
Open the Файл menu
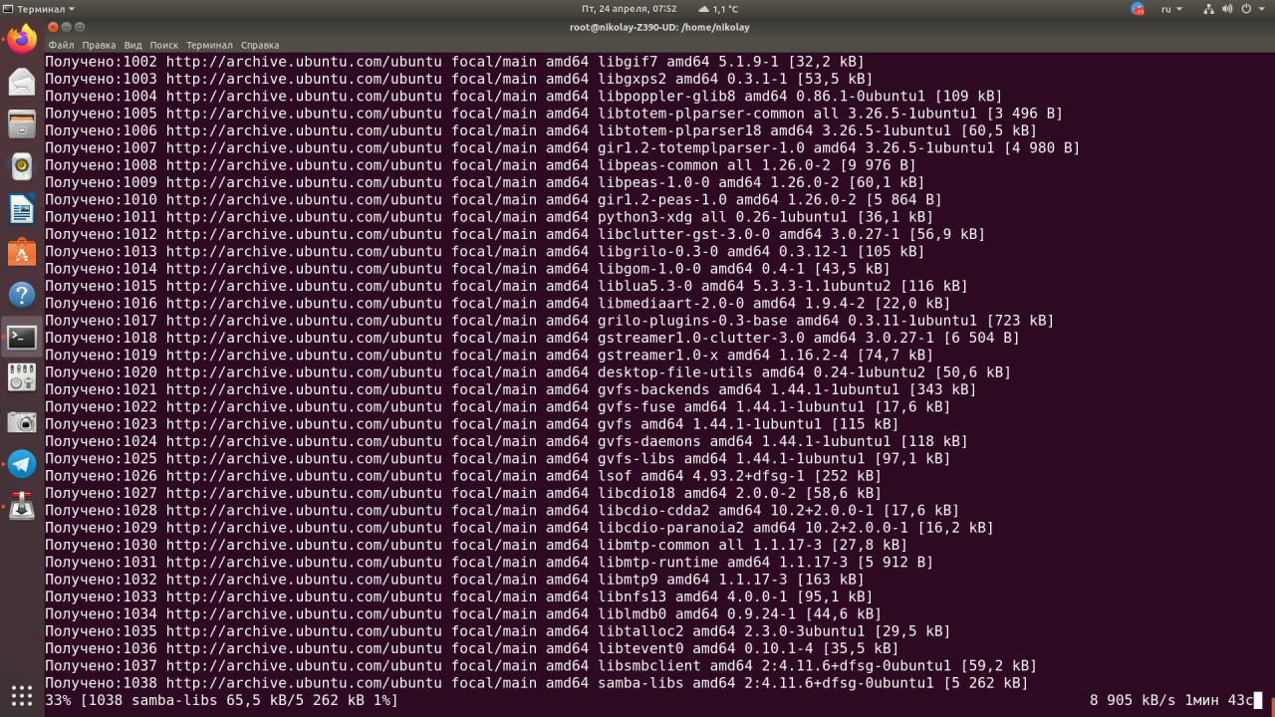point(61,45)
